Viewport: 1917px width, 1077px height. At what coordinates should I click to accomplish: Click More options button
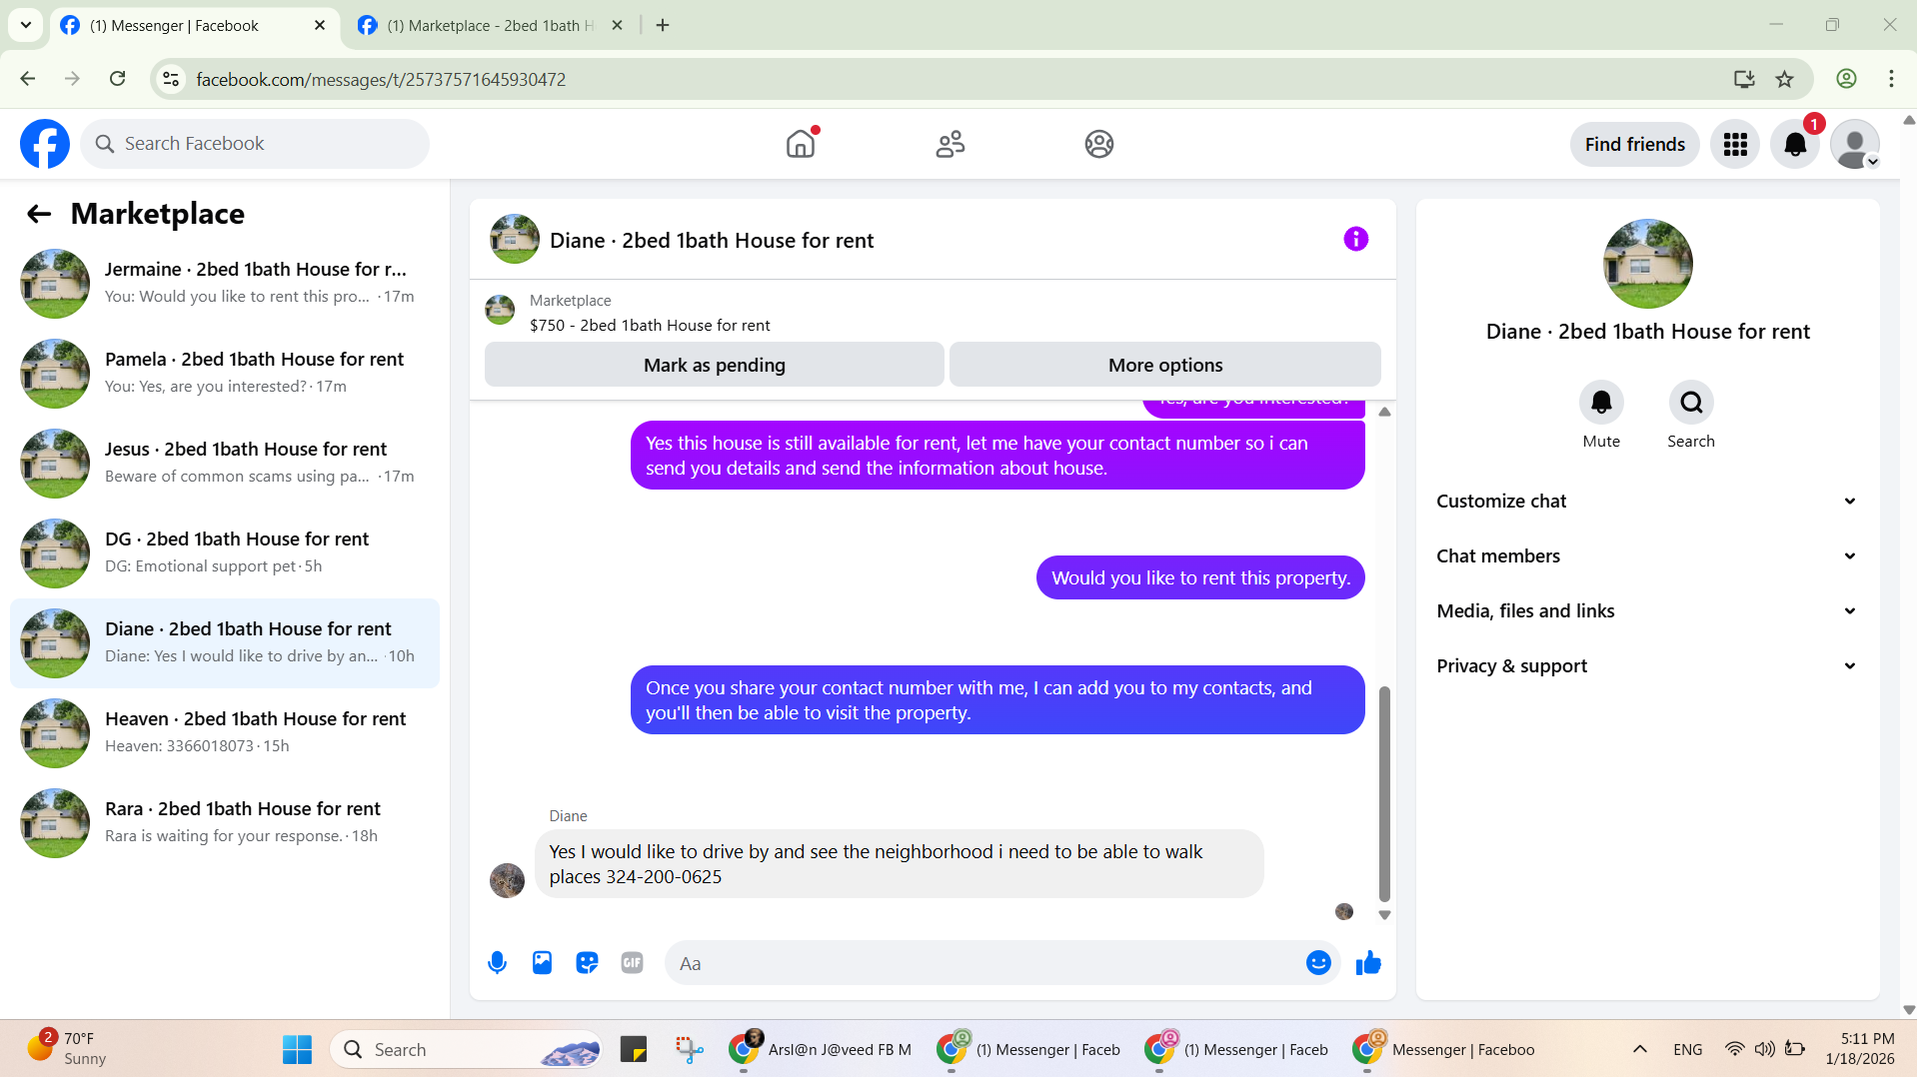point(1165,365)
